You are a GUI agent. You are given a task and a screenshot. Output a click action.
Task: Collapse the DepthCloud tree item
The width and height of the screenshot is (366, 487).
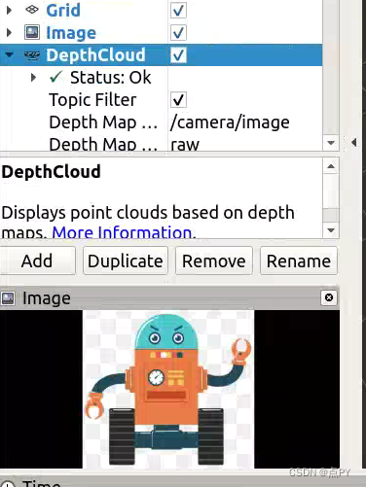pyautogui.click(x=9, y=55)
